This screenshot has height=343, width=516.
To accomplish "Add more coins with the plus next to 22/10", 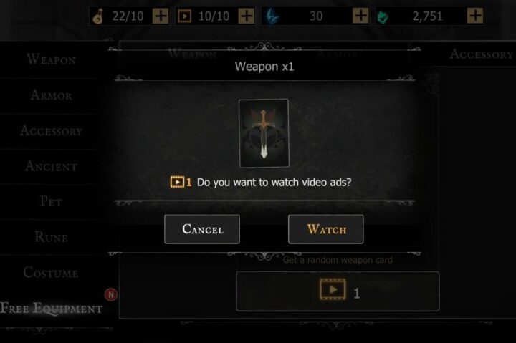I will [x=161, y=16].
